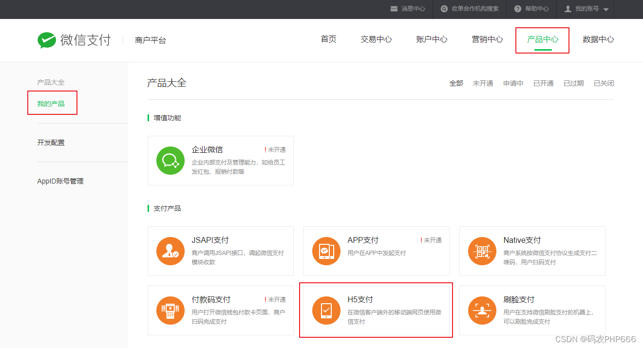Image resolution: width=643 pixels, height=348 pixels.
Task: Click the JSAPI支付 orange icon
Action: coord(170,251)
